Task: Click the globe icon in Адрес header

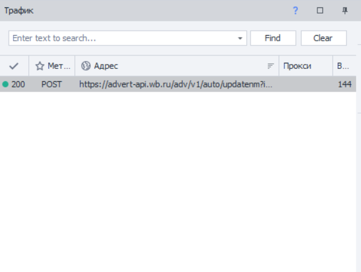Action: 86,66
